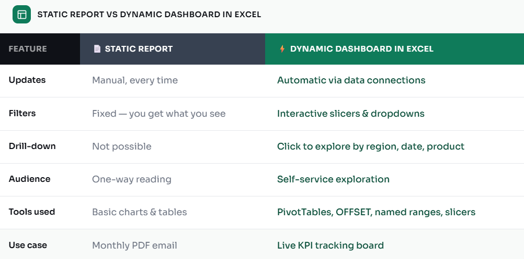This screenshot has width=524, height=259.
Task: Click the green table layout icon
Action: 22,14
